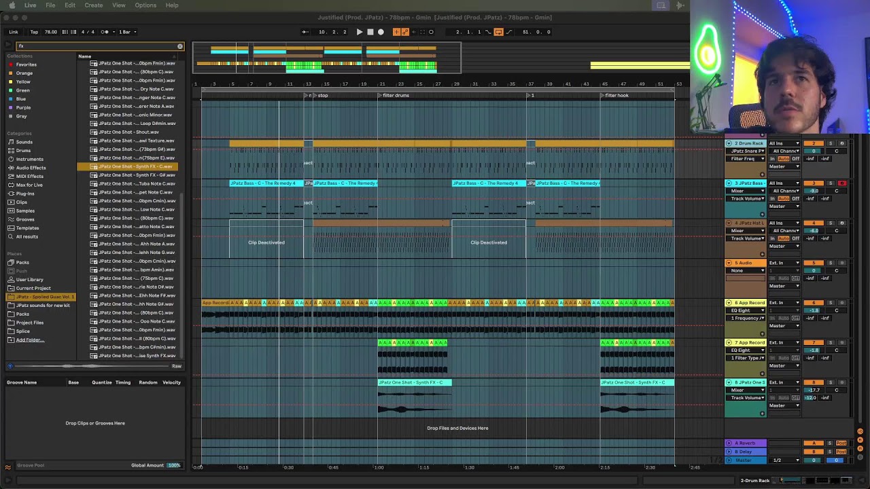Open the Sounds category in the browser
870x489 pixels.
(24, 142)
